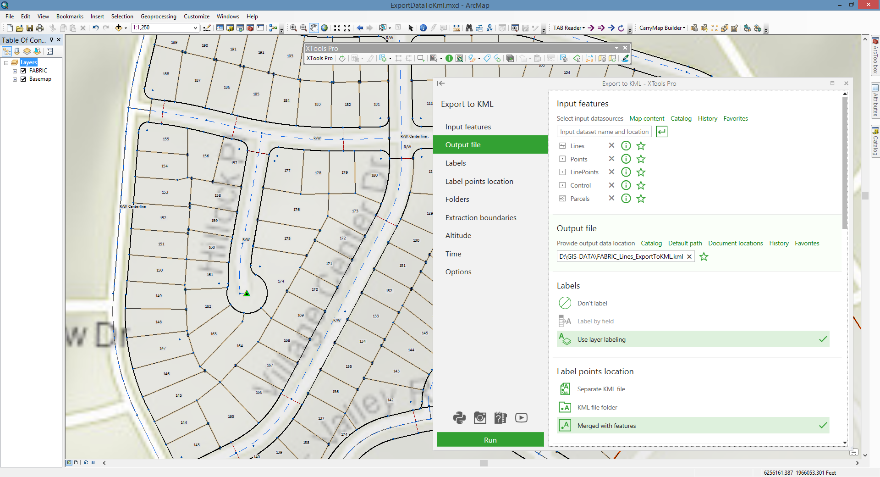This screenshot has width=880, height=477.
Task: Click the Python script icon
Action: tap(459, 418)
